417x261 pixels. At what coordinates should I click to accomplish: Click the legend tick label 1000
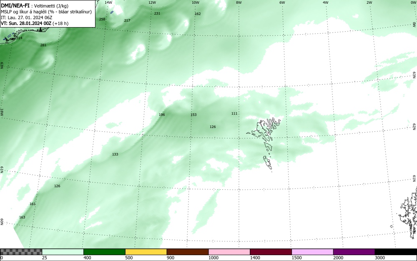213,258
